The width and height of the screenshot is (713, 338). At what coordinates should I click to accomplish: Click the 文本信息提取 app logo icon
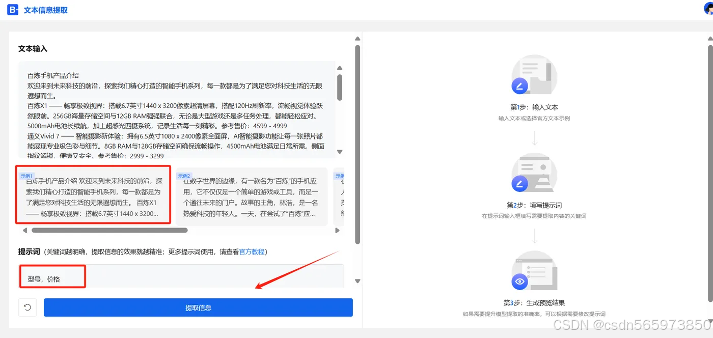pos(12,10)
